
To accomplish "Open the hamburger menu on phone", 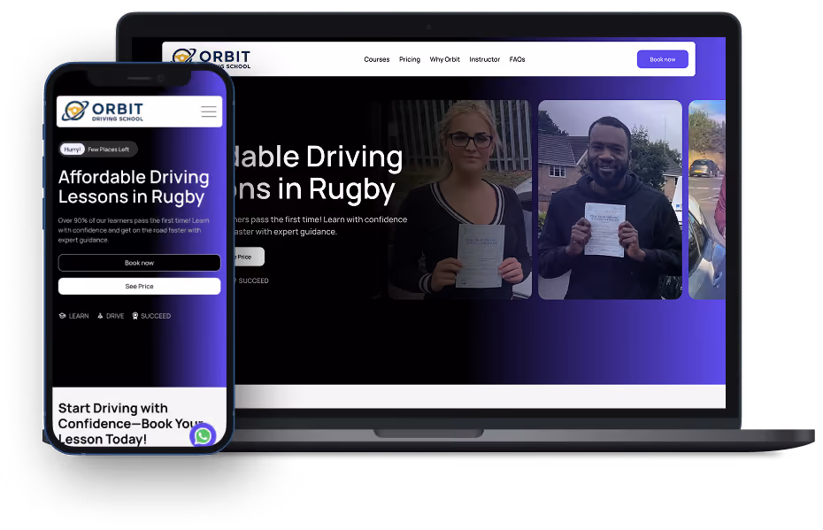I will tap(208, 111).
